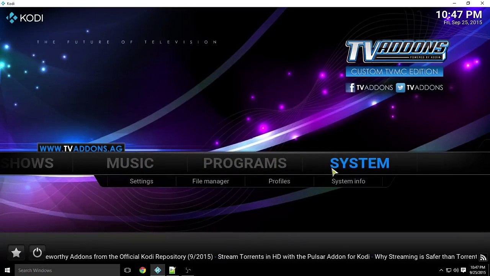
Task: Click the Kodi logo in the top-left
Action: click(24, 18)
